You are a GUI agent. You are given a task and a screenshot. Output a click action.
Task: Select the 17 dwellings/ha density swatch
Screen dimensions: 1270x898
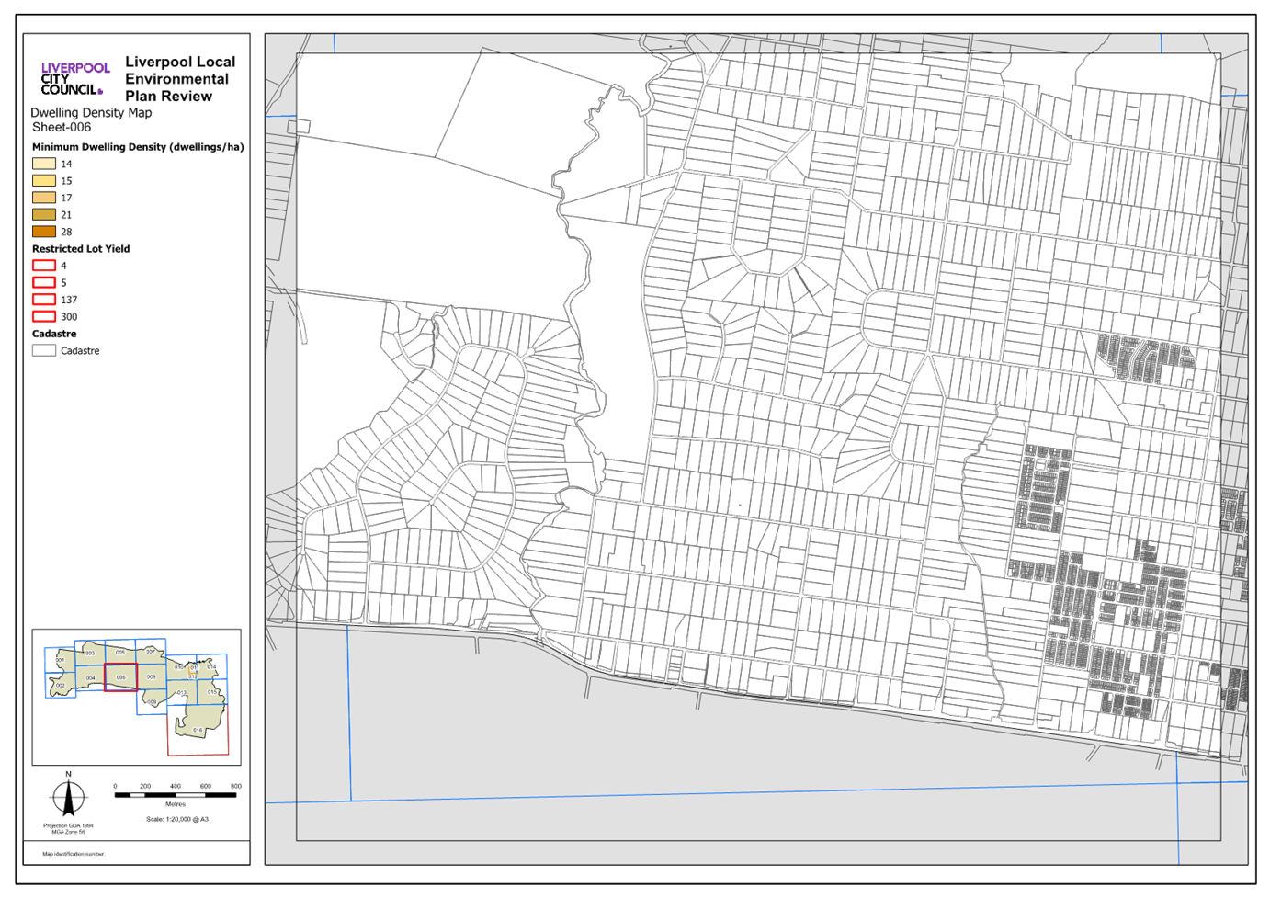tap(44, 198)
